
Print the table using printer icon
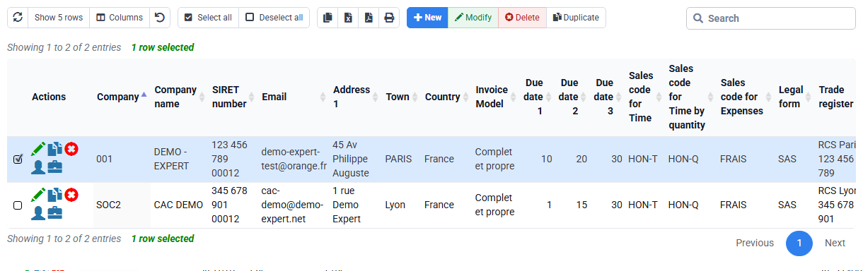[x=389, y=18]
